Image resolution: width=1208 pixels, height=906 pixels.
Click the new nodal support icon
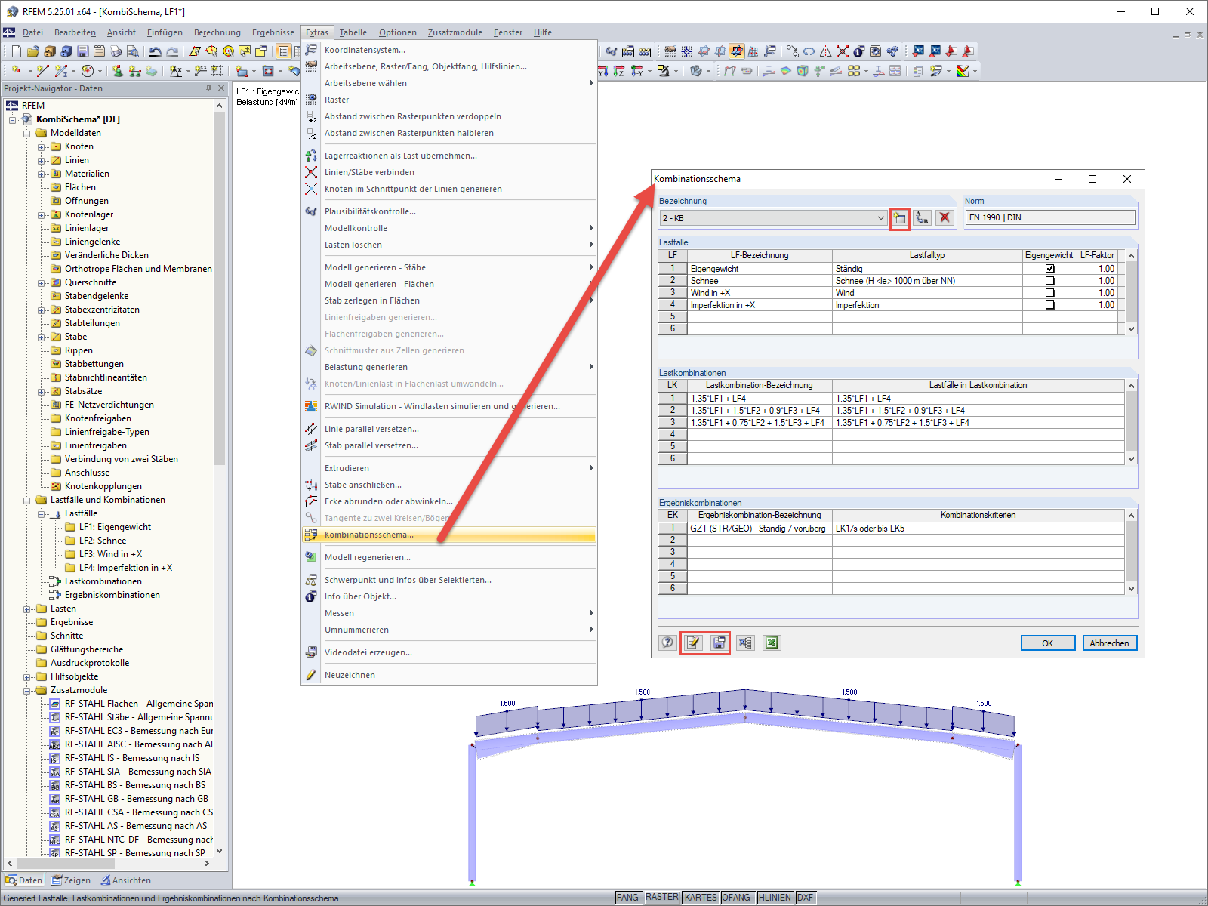coord(118,71)
